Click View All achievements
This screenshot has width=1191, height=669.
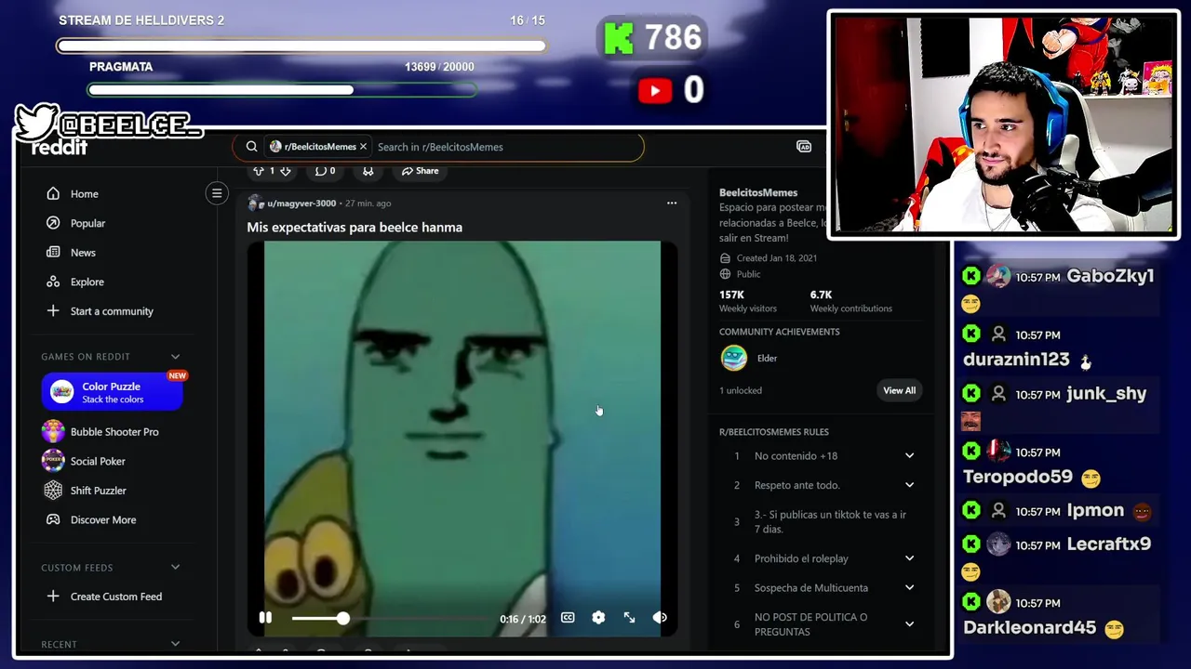coord(899,390)
